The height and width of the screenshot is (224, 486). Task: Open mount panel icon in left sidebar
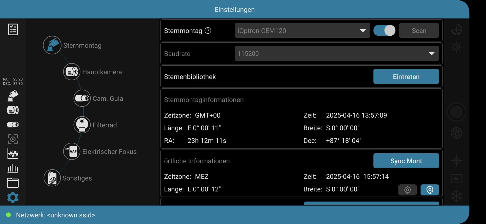click(13, 96)
